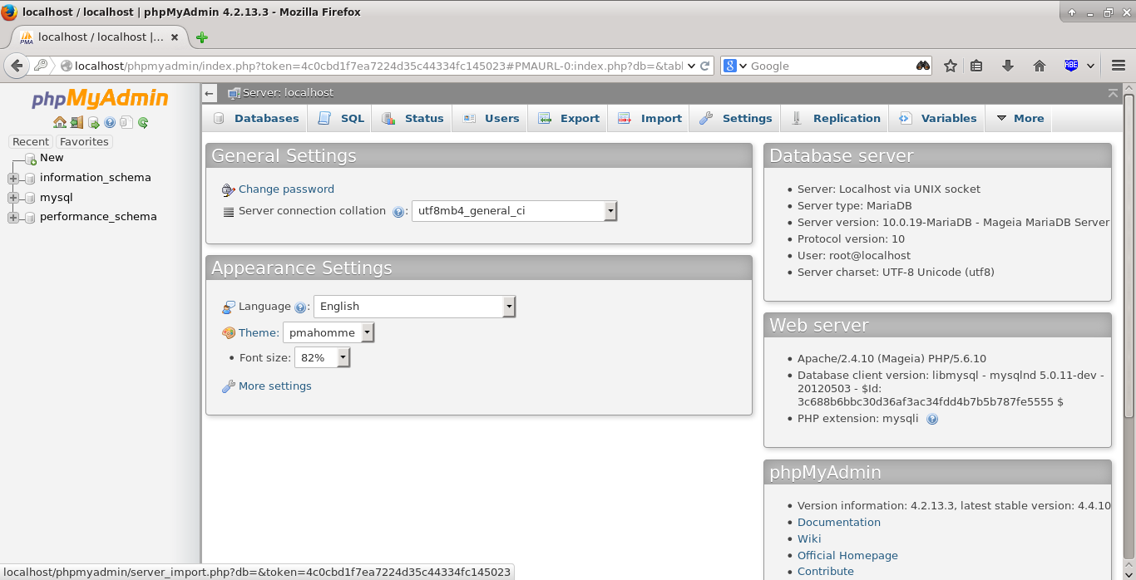The image size is (1136, 580).
Task: Open the Query window icon
Action: pos(94,123)
